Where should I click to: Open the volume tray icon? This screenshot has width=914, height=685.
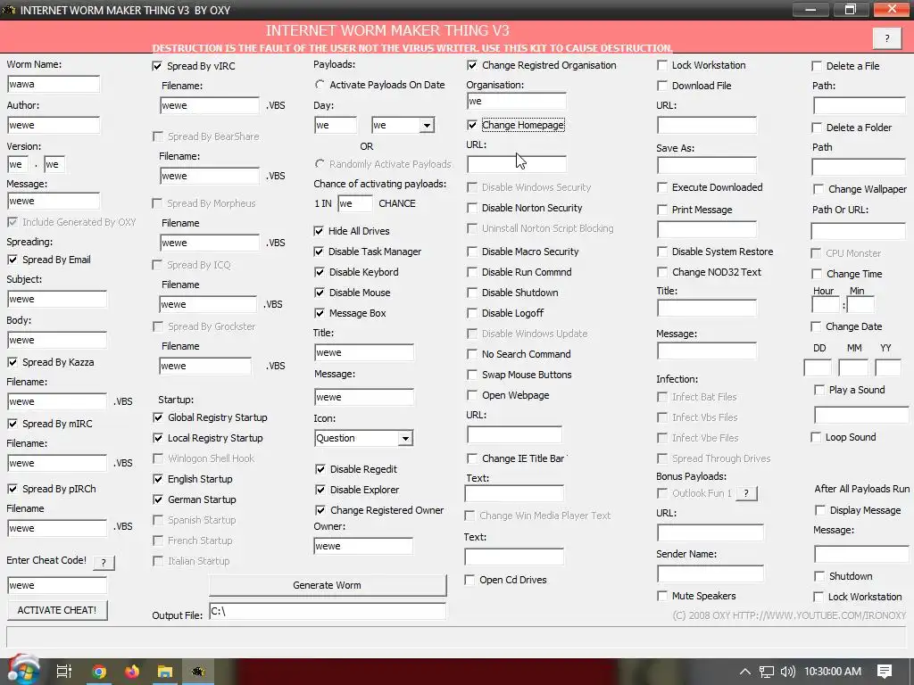point(787,672)
